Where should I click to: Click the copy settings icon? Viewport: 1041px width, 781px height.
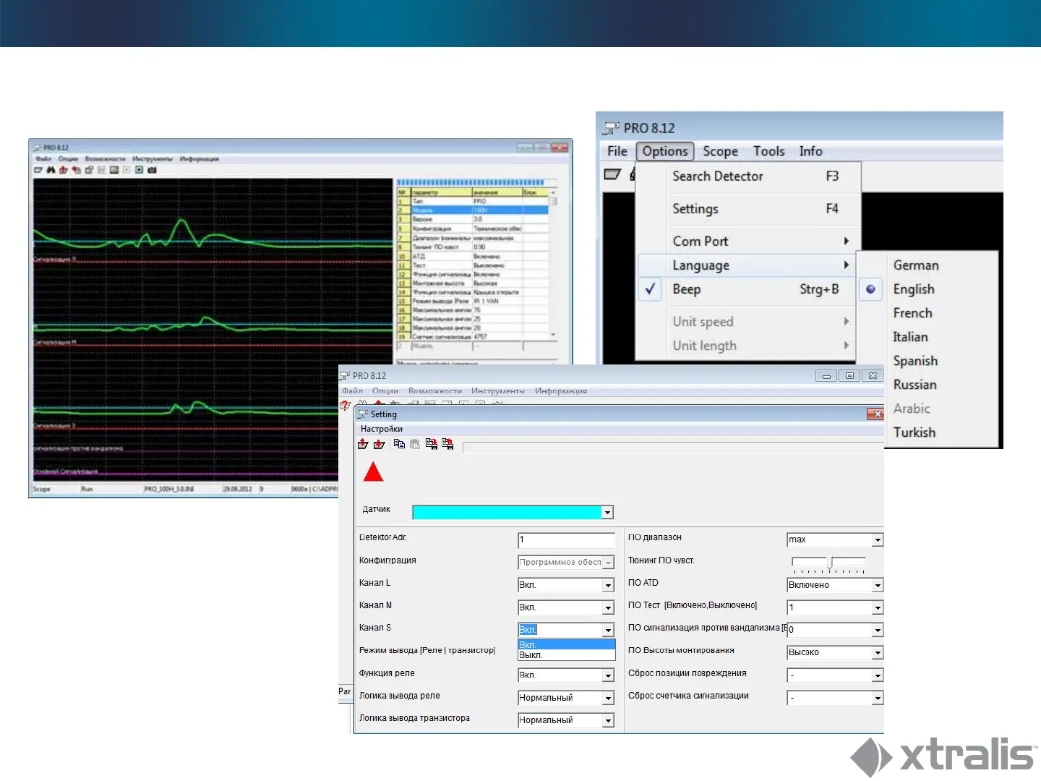(399, 444)
